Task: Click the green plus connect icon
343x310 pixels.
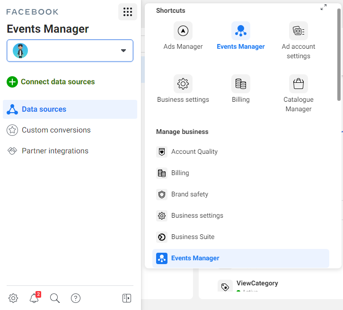Action: point(12,82)
